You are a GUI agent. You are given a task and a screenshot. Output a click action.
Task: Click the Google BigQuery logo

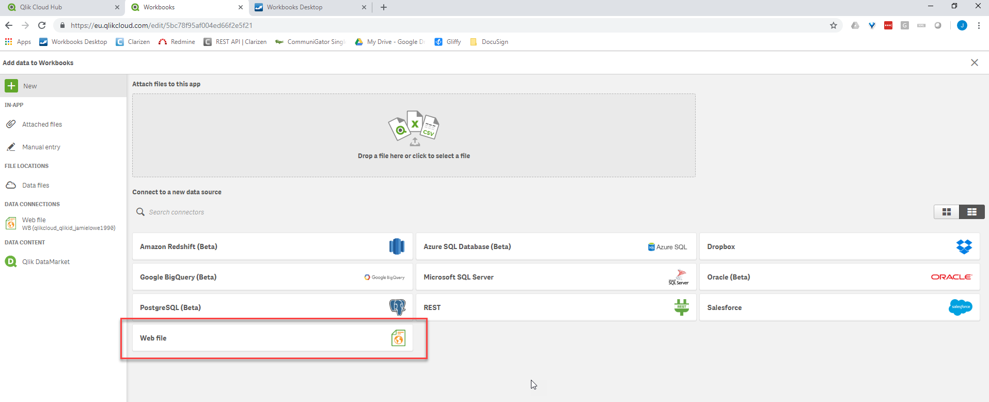(384, 277)
